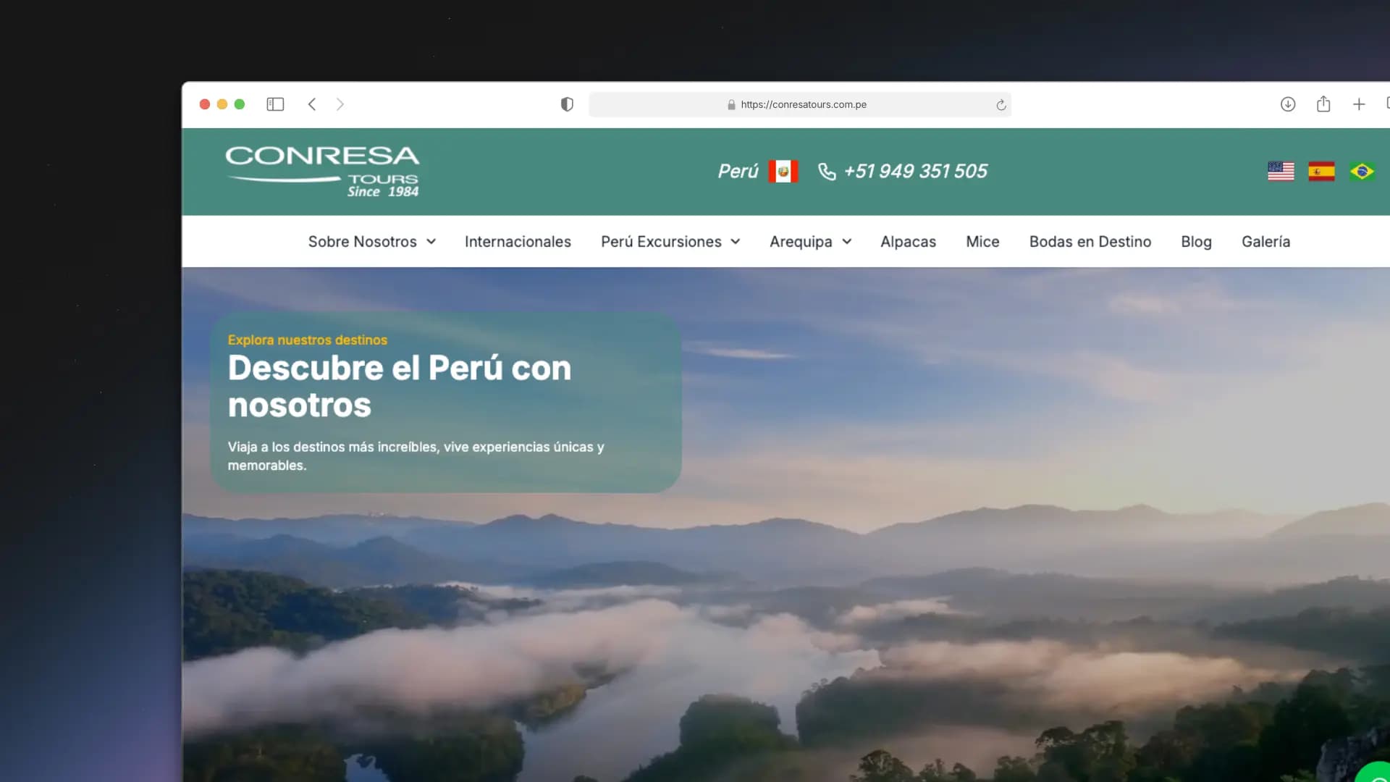This screenshot has height=782, width=1390.
Task: Toggle the Safari sidebar panel
Action: (275, 104)
